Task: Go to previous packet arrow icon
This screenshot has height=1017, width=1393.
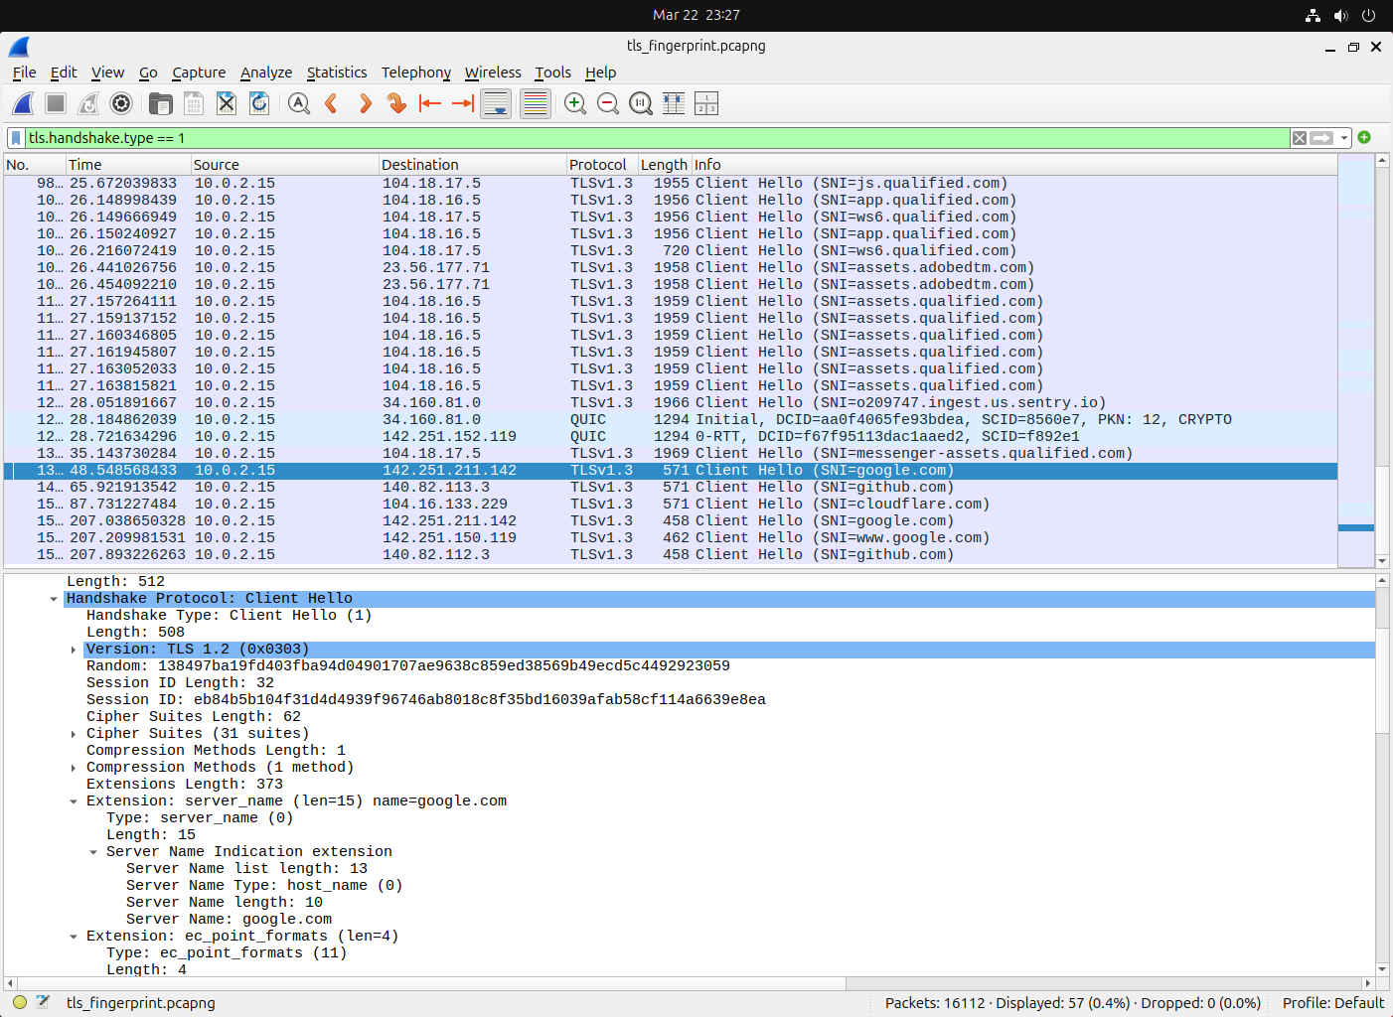Action: tap(332, 103)
